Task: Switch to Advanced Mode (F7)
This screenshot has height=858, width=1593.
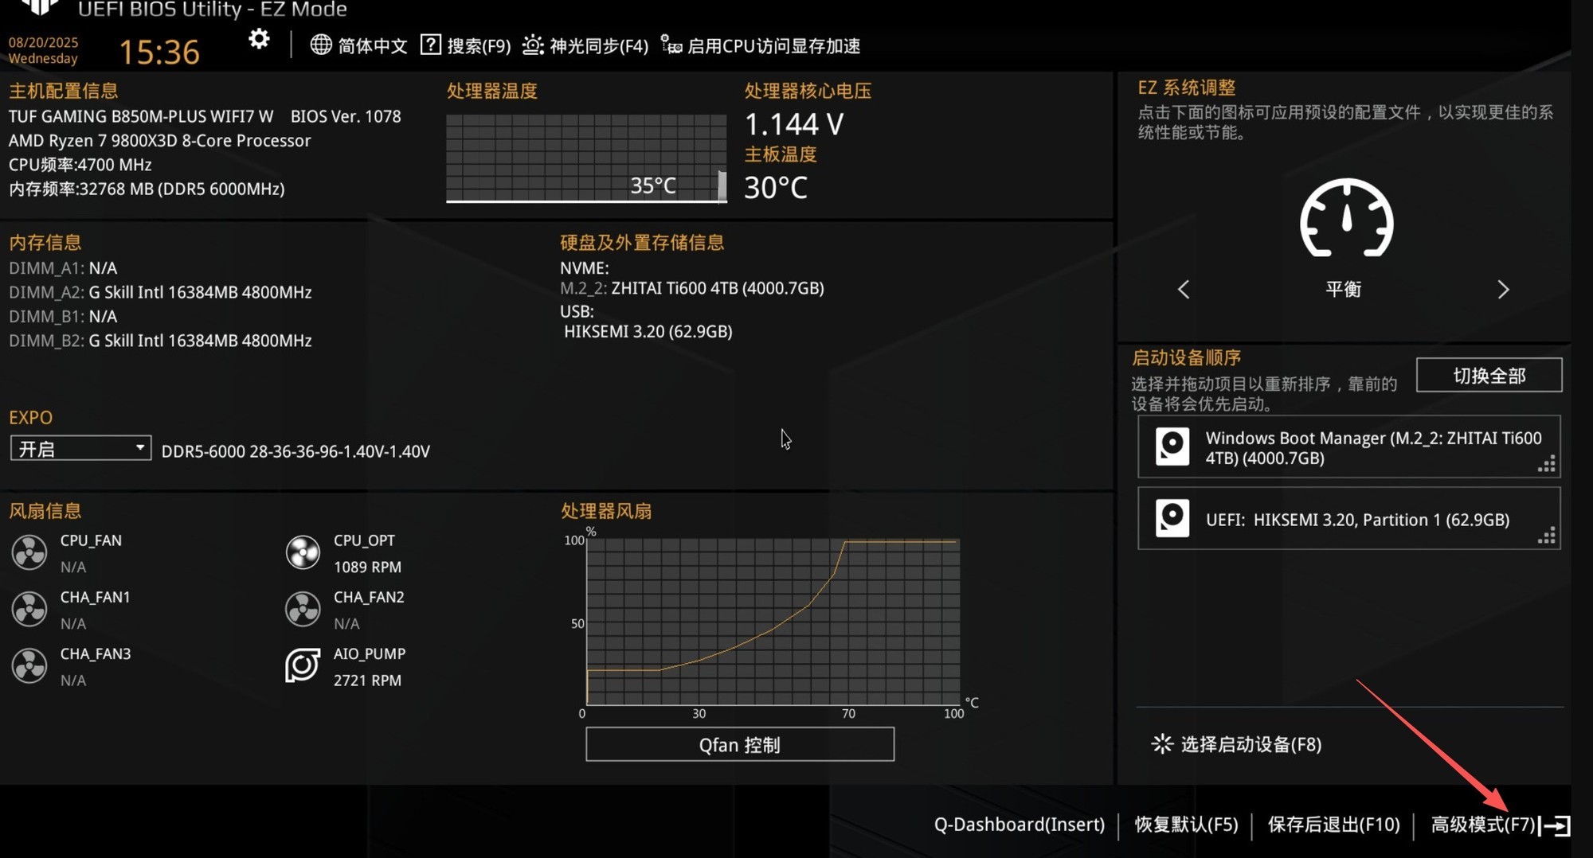Action: [1499, 825]
